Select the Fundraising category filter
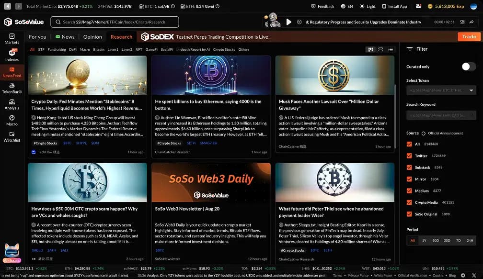This screenshot has width=483, height=279. [57, 49]
